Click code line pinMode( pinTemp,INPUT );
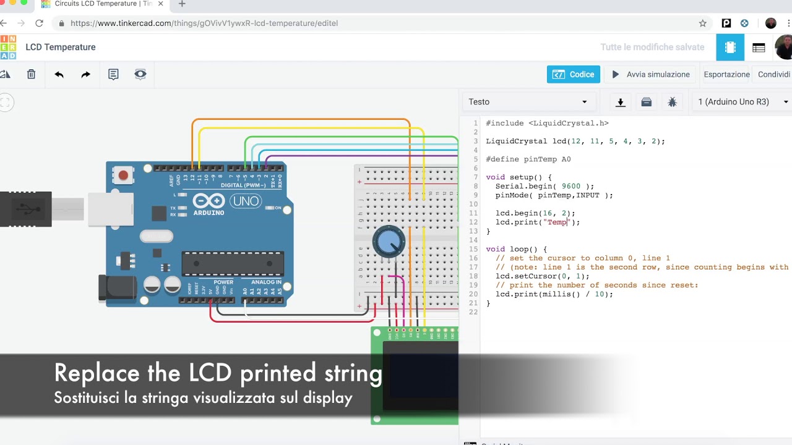Screen dimensions: 792x445 tap(554, 195)
